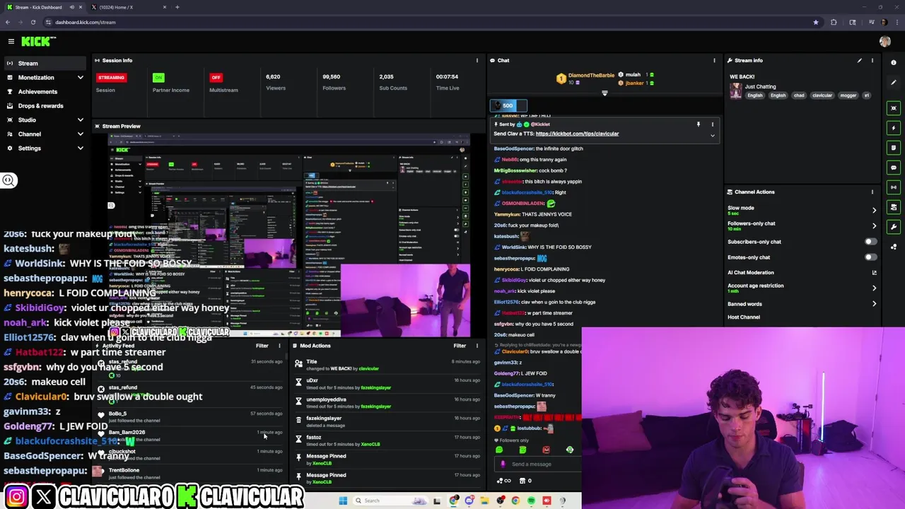Toggle Subscribers-only chat switch
This screenshot has height=509, width=905.
[871, 242]
